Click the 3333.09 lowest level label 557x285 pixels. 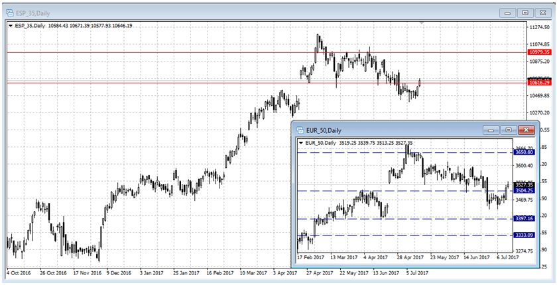[x=523, y=235]
